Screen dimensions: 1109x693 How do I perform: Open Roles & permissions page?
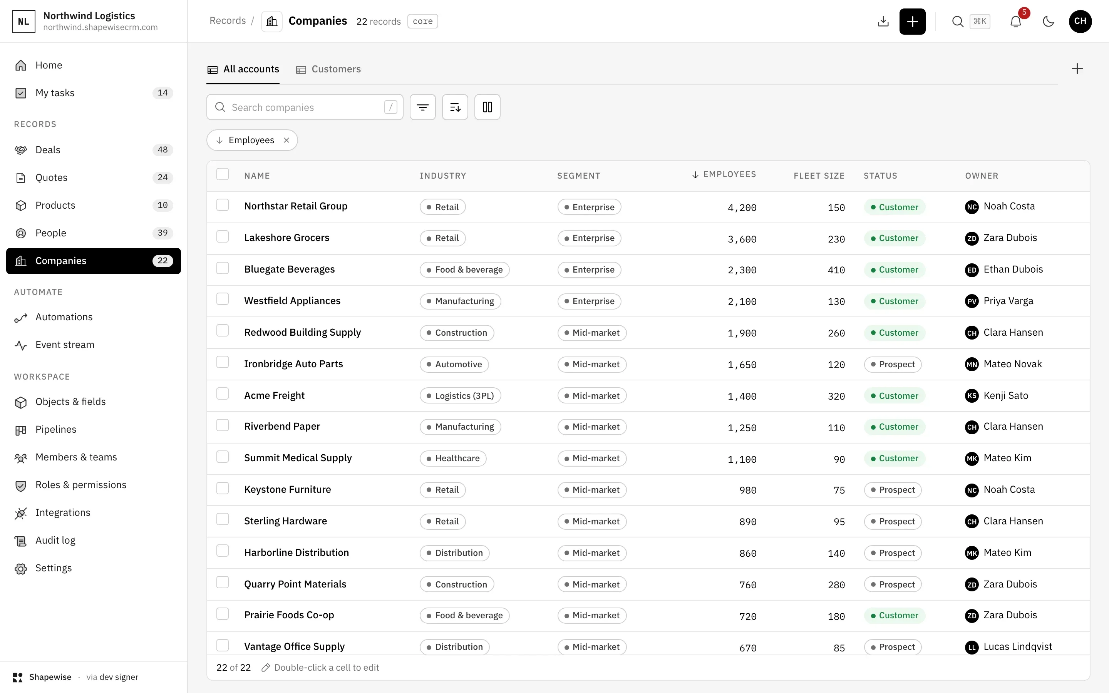(94, 485)
